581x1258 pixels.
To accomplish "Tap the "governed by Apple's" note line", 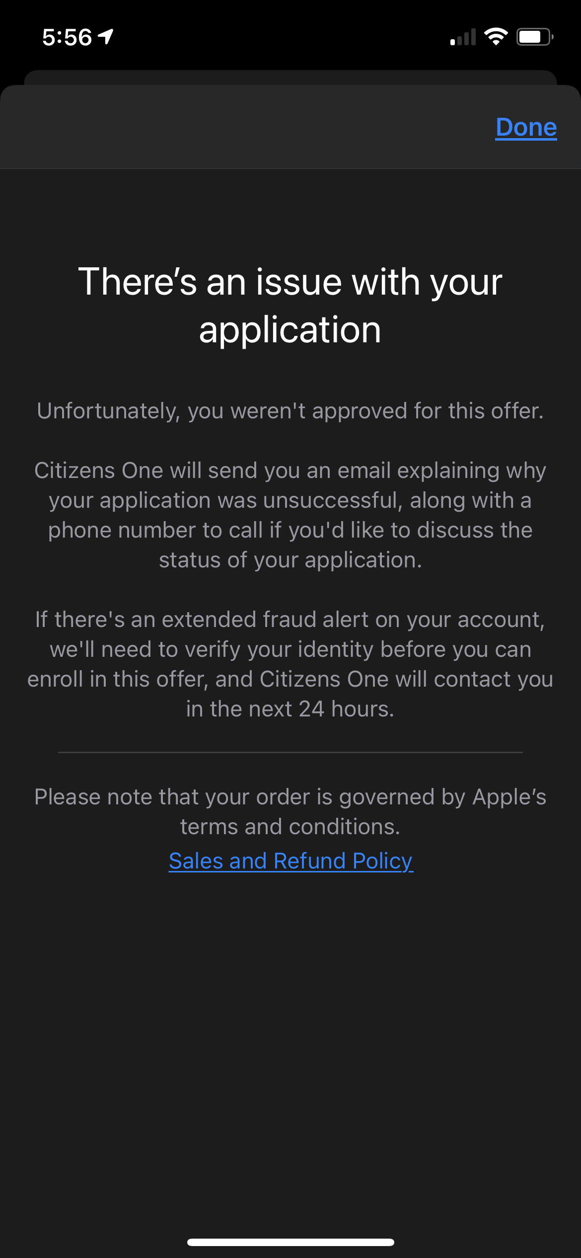I will tap(290, 797).
